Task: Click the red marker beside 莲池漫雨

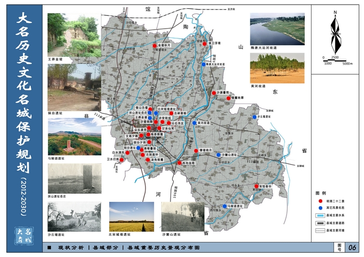Action: pos(179,163)
